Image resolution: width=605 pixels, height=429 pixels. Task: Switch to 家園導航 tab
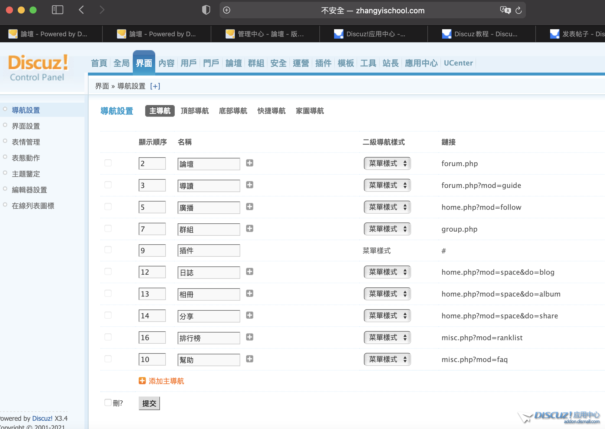pyautogui.click(x=310, y=111)
